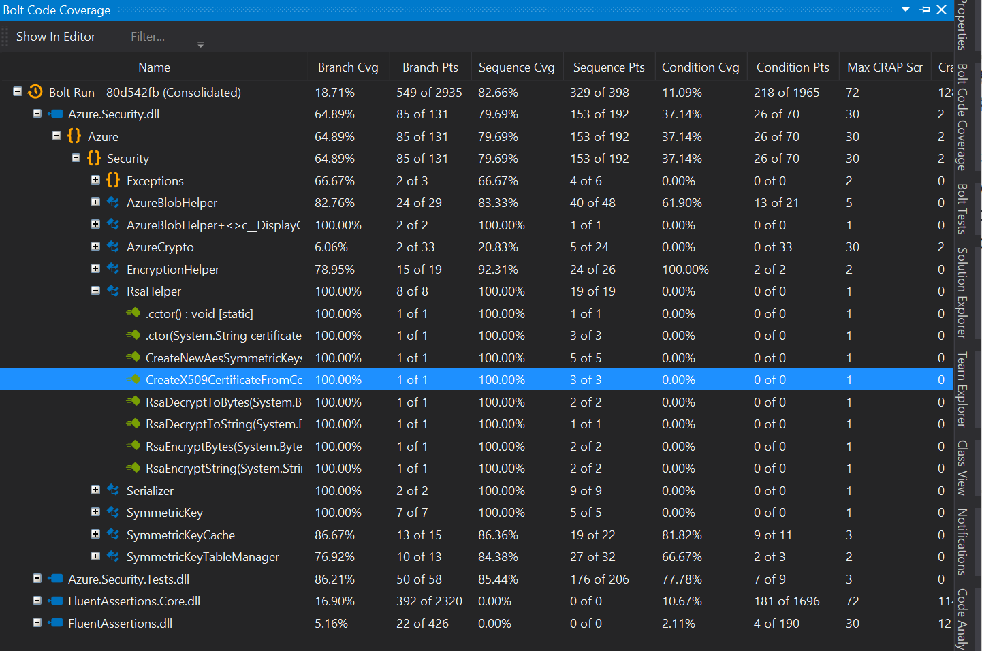
Task: Toggle auto-hide pin for Bolt Code Coverage
Action: pyautogui.click(x=924, y=10)
